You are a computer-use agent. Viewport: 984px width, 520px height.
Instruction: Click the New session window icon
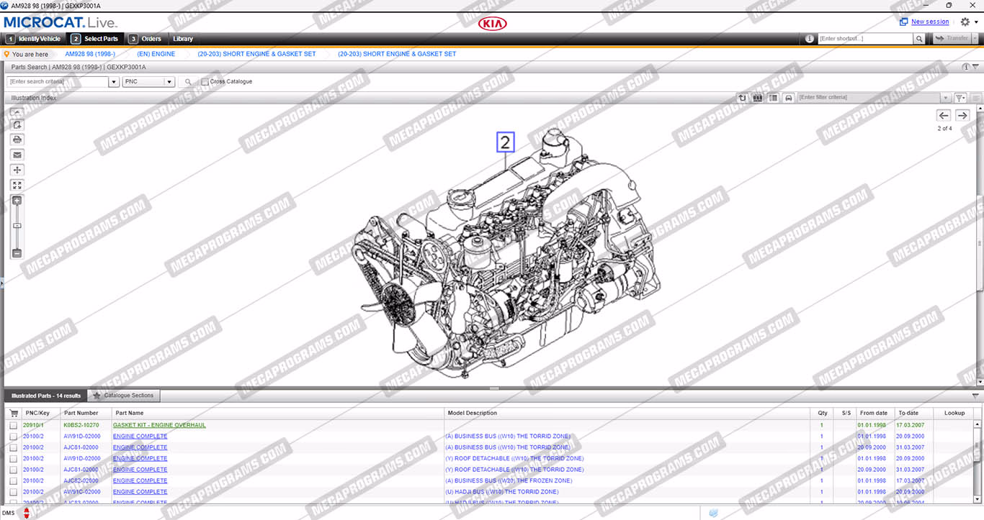pyautogui.click(x=903, y=22)
